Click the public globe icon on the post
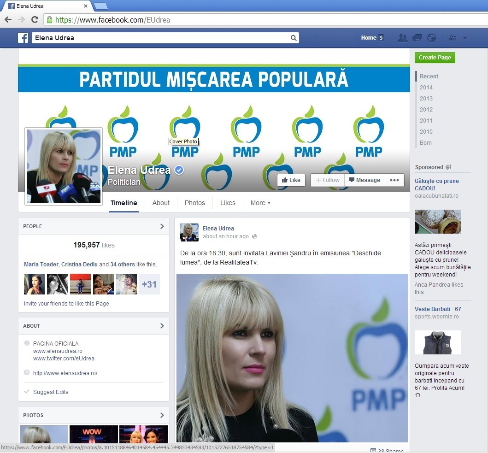The image size is (488, 453). click(254, 236)
